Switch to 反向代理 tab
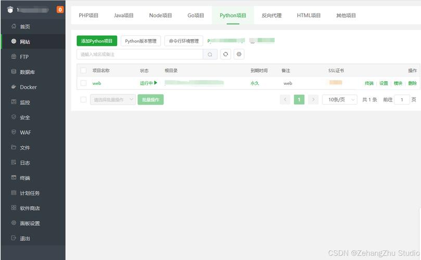The image size is (421, 260). [x=272, y=15]
